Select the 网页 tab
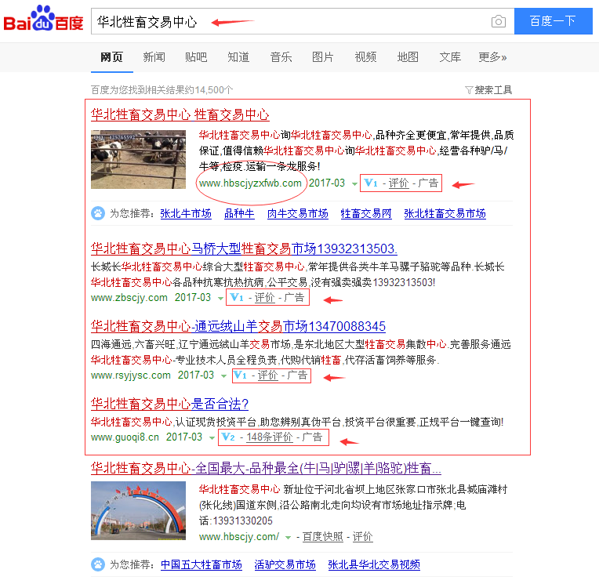The image size is (599, 584). (111, 57)
